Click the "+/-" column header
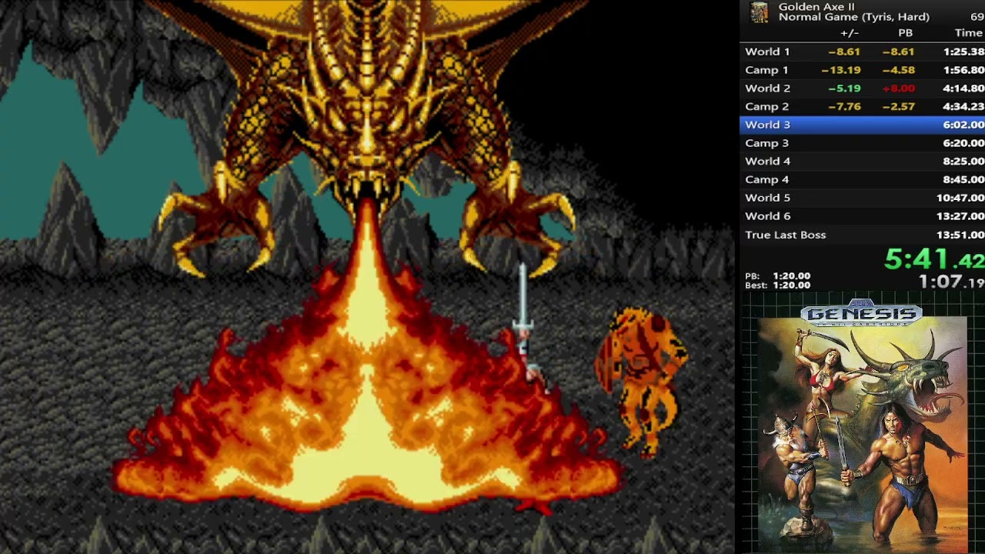Viewport: 985px width, 554px height. [850, 33]
